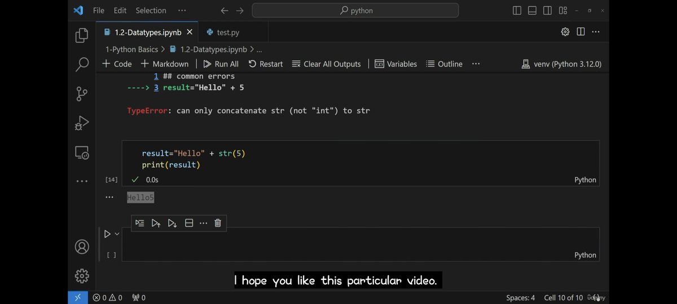Click Spaces: 4 indentation setting
Image resolution: width=677 pixels, height=304 pixels.
tap(521, 297)
